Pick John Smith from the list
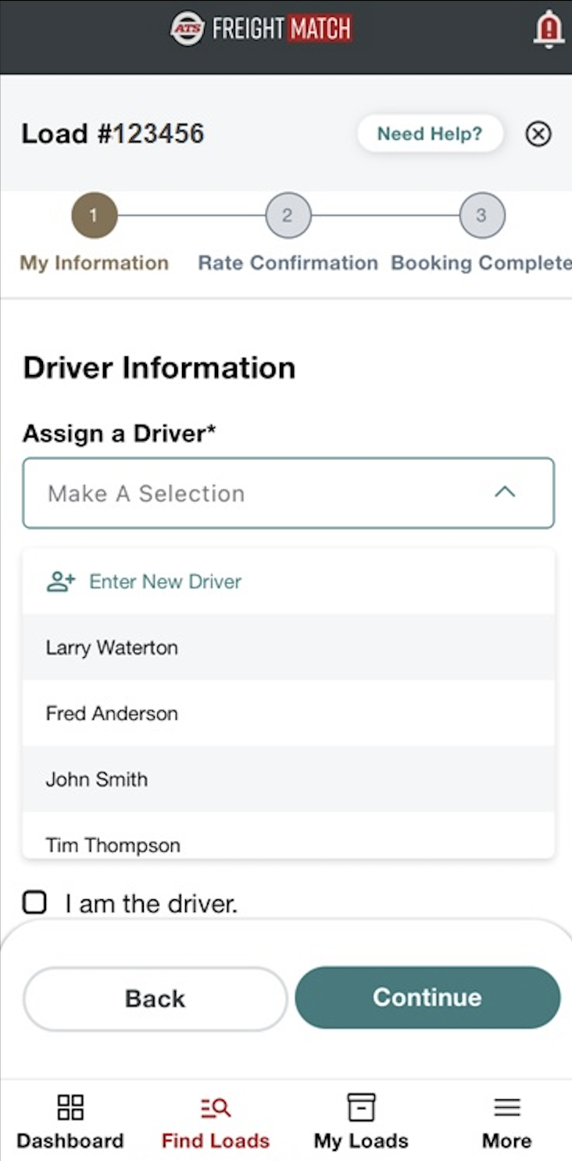 tap(97, 779)
